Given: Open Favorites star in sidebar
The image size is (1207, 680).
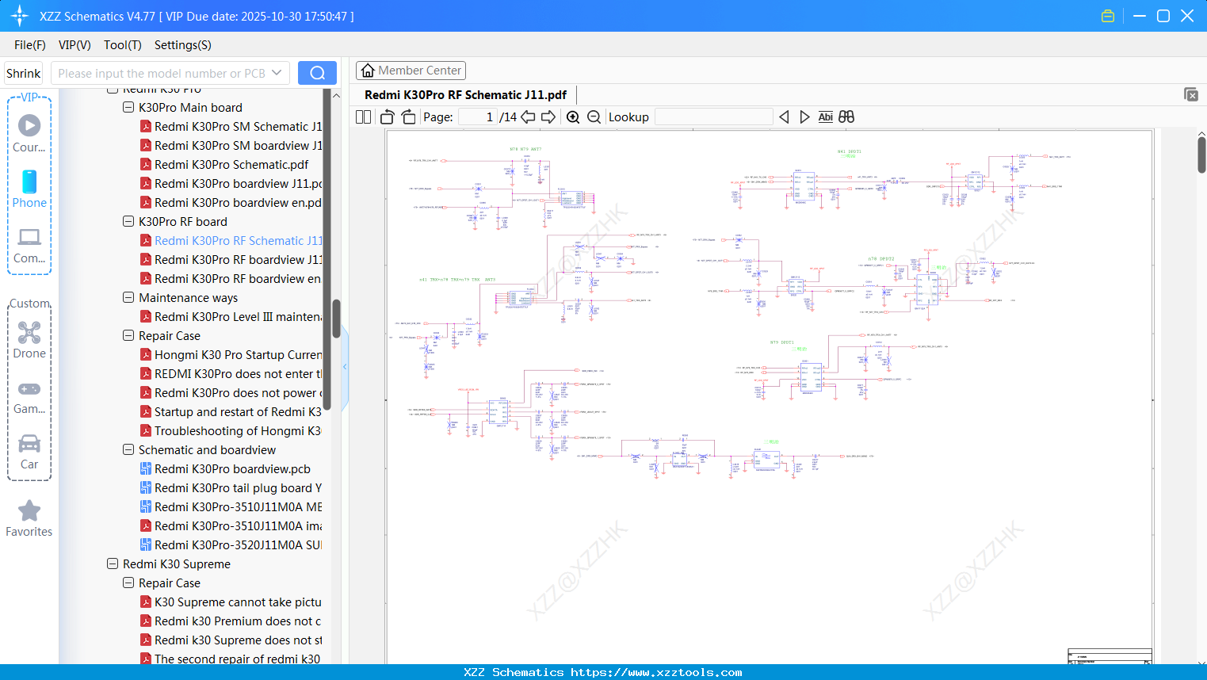Looking at the screenshot, I should 29,518.
